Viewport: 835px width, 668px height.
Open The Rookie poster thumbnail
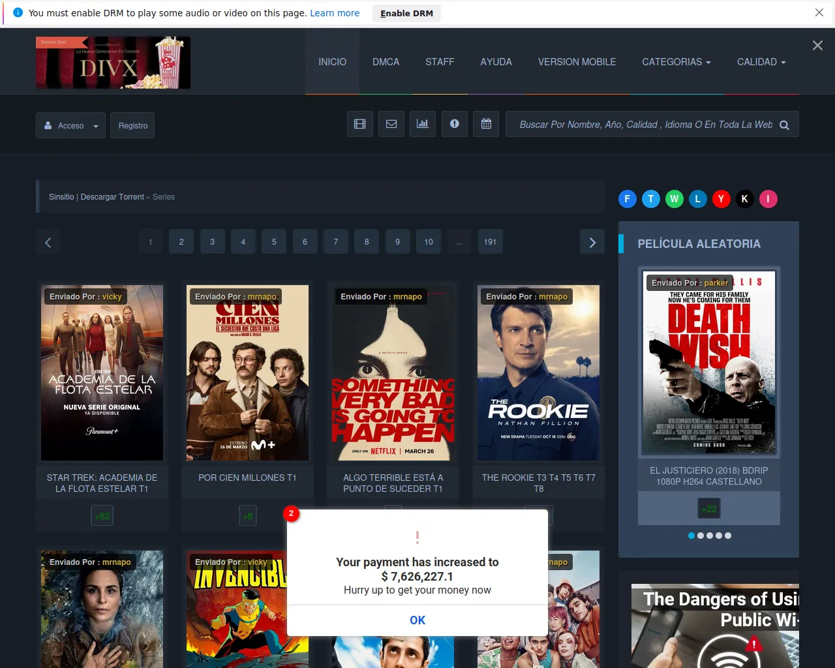pyautogui.click(x=539, y=372)
